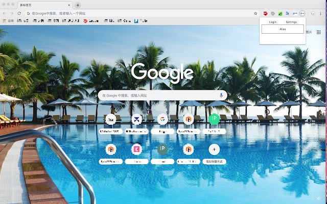Open the blue X shortcut tile

(136, 119)
